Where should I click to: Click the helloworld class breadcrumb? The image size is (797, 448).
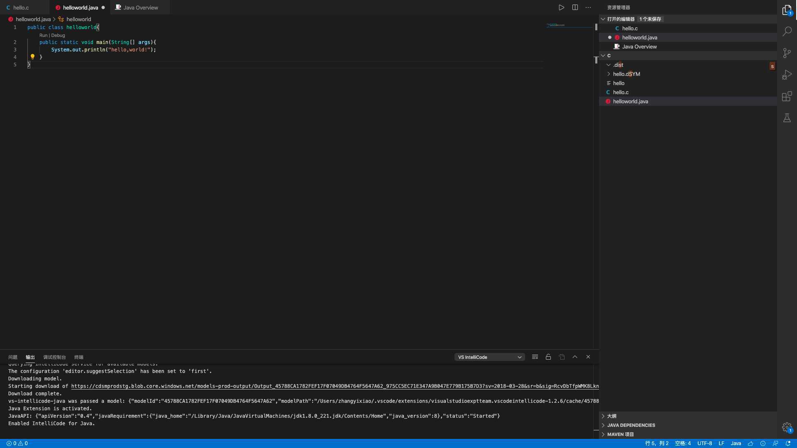[78, 19]
